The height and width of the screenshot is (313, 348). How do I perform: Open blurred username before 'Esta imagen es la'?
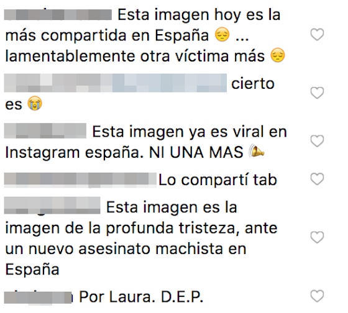click(x=52, y=206)
